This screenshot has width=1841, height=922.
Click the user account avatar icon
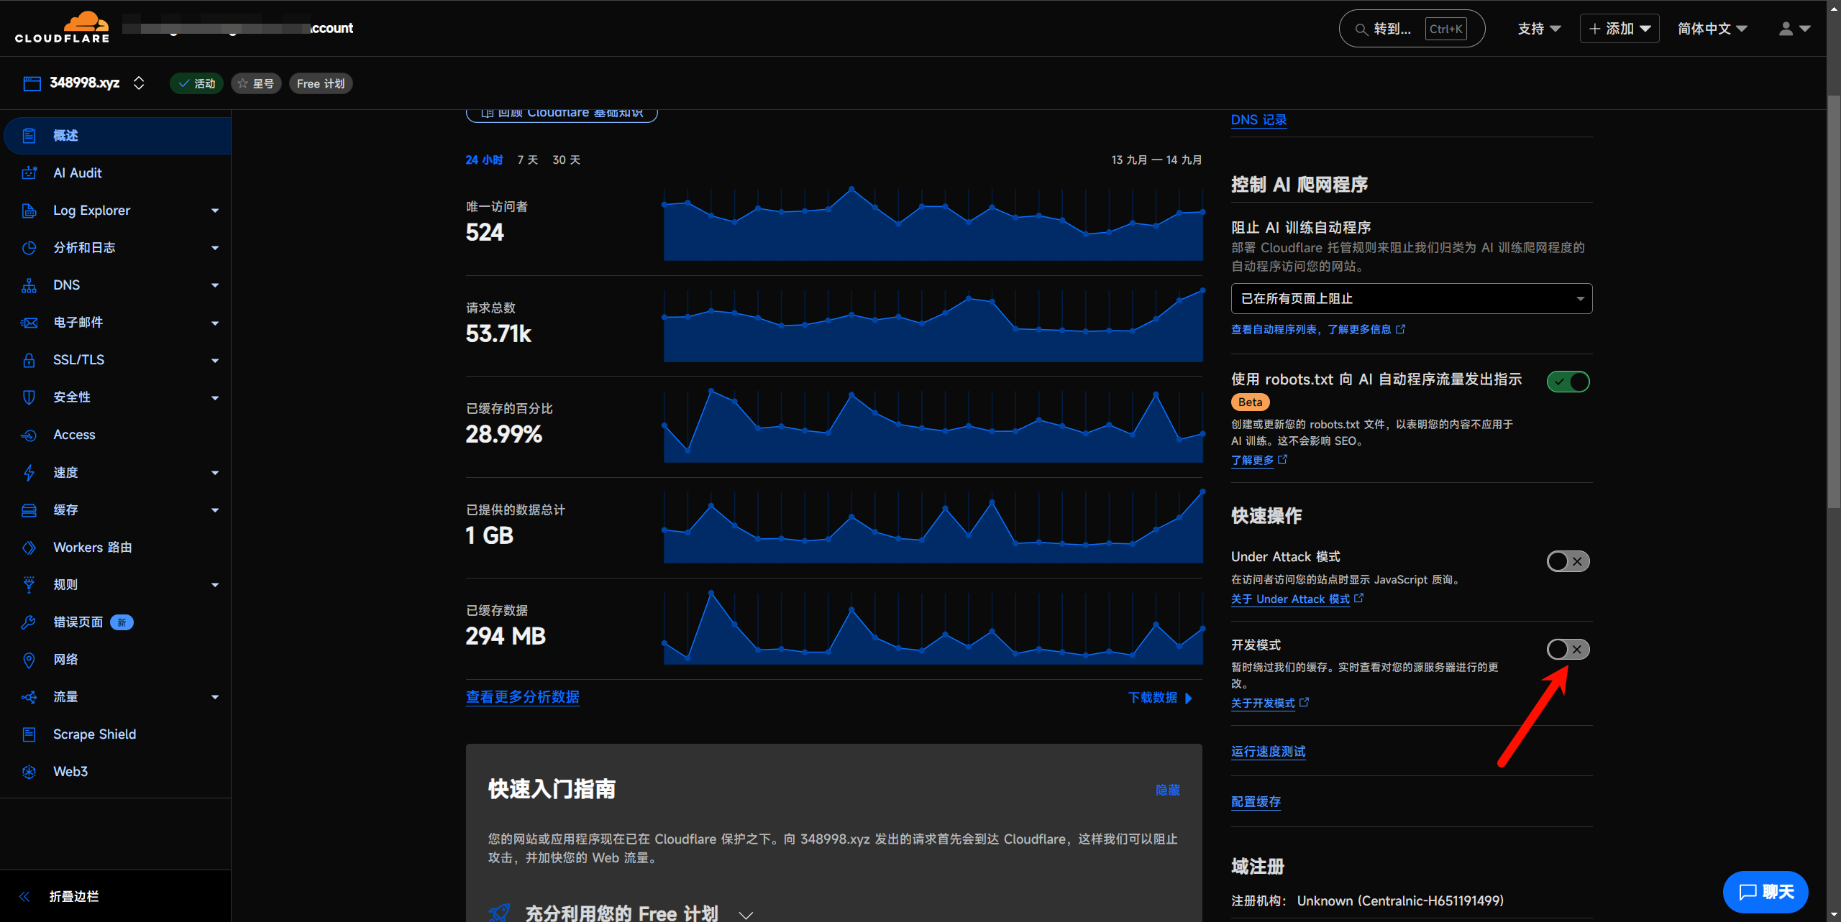pos(1786,29)
